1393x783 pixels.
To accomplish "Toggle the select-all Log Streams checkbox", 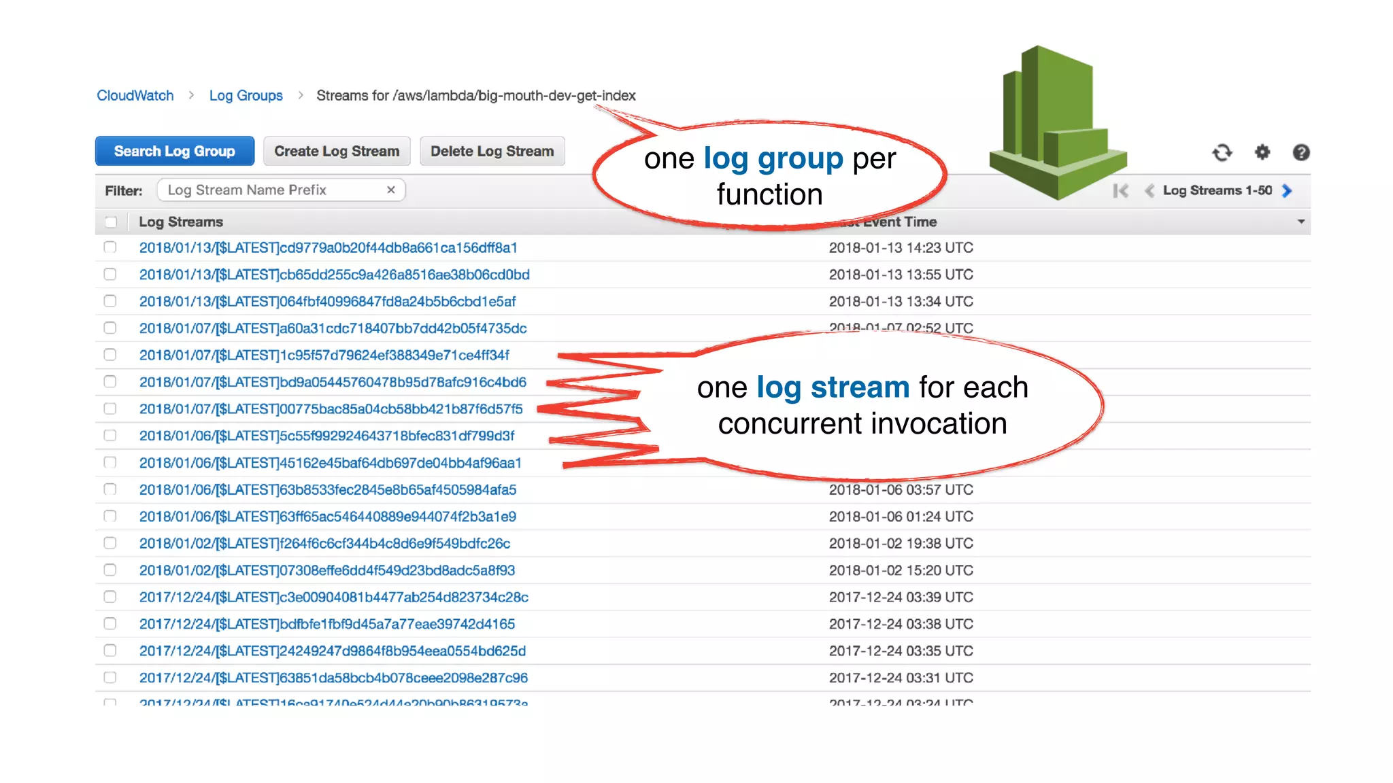I will tap(111, 222).
